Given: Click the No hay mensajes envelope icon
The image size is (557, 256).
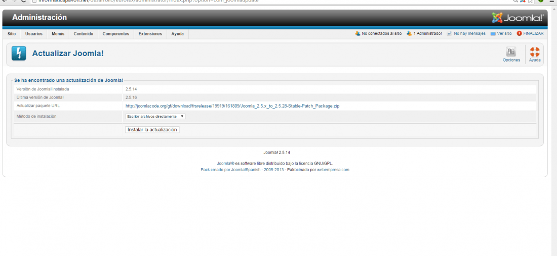Looking at the screenshot, I should tap(449, 34).
